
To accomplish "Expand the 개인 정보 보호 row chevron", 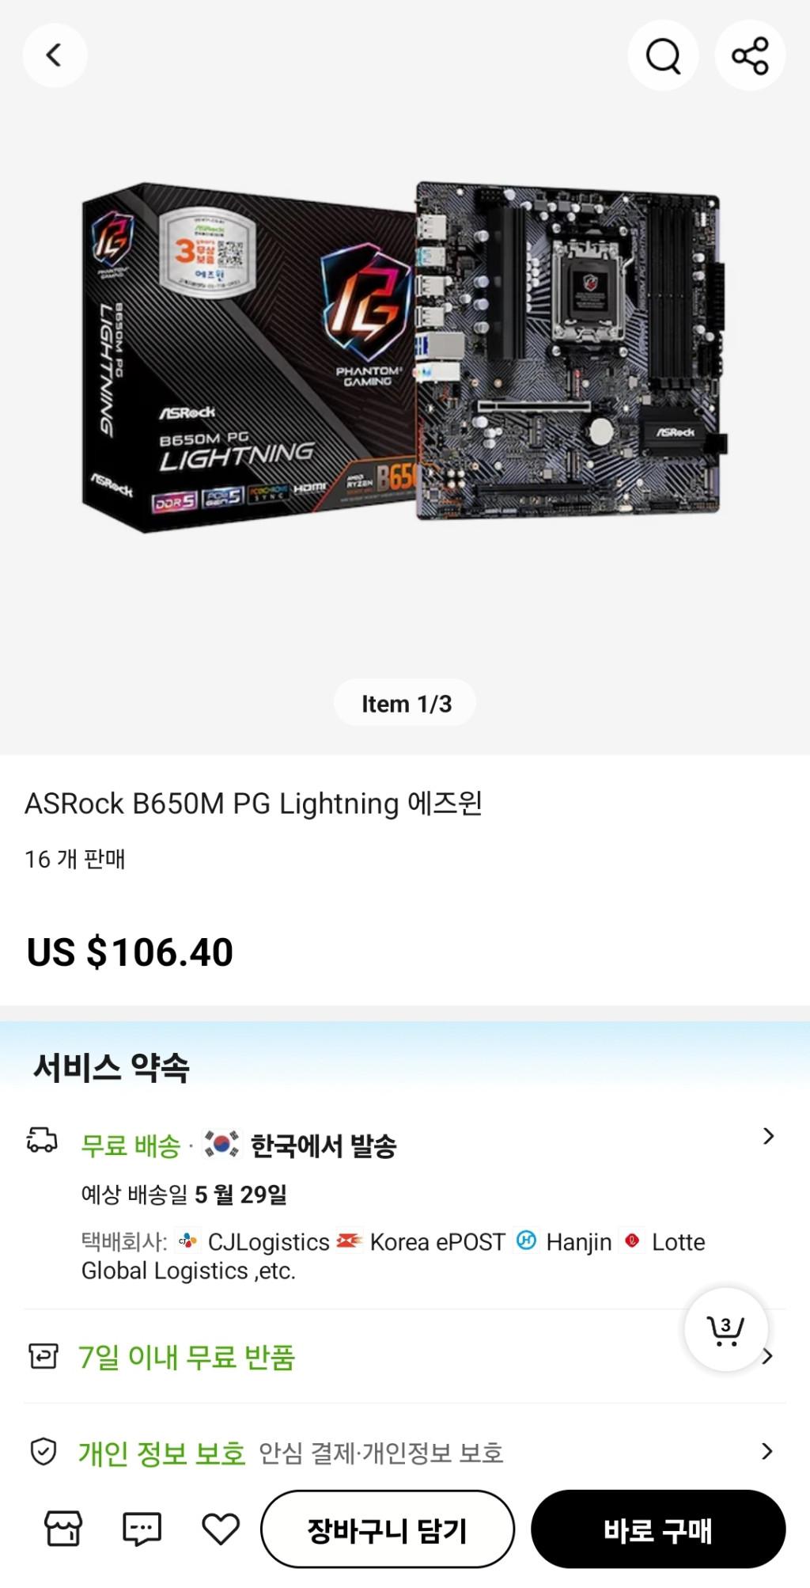I will point(766,1451).
